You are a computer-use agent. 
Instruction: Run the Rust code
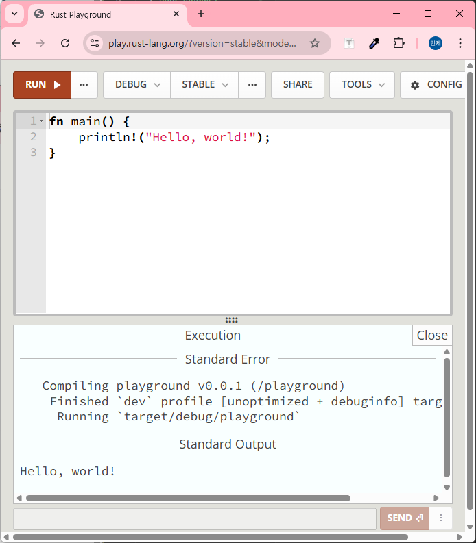tap(42, 85)
